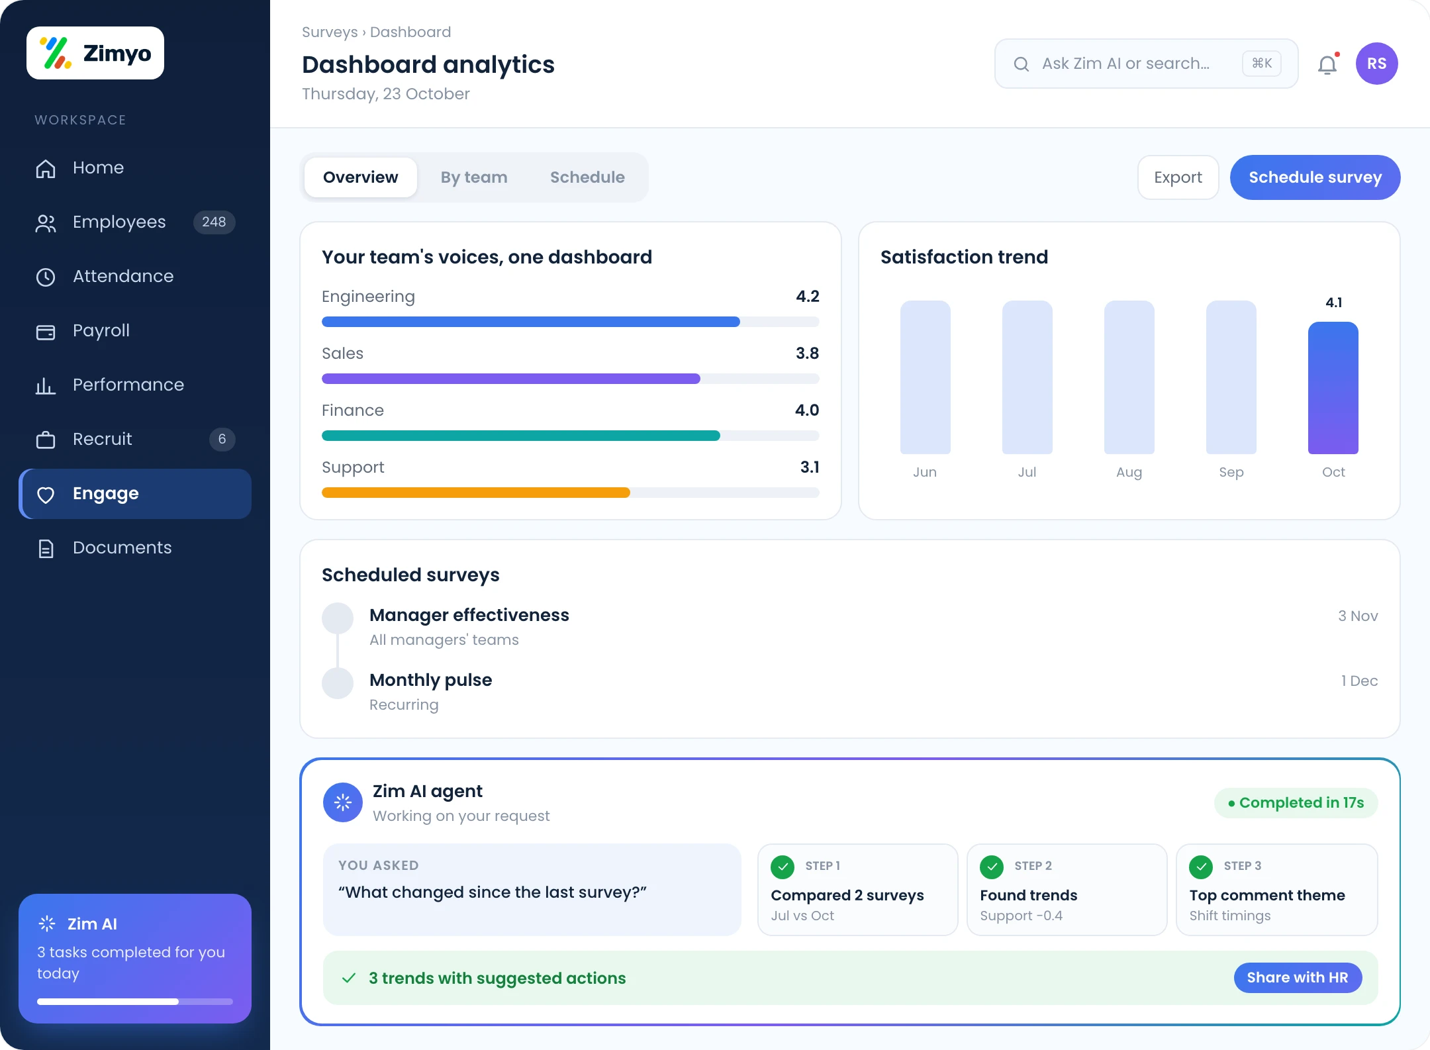Click the Step 2 green checkmark

(992, 866)
